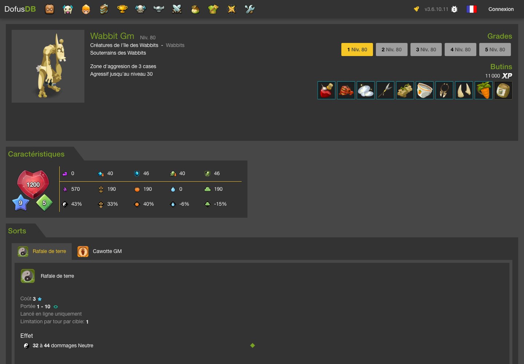Open the carrot underwear loot item
This screenshot has width=524, height=364.
[x=425, y=90]
